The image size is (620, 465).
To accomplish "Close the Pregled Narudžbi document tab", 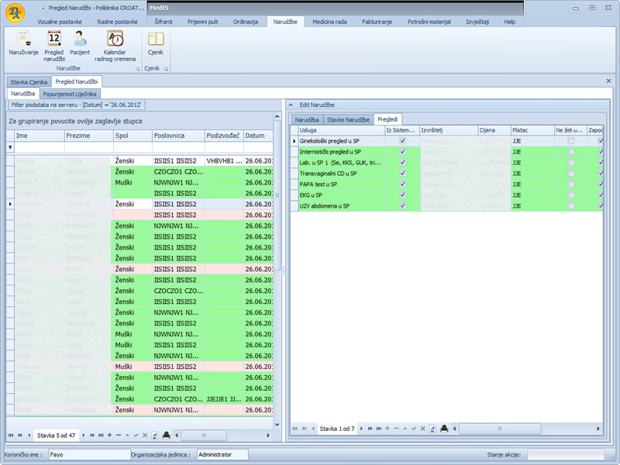I will pos(608,81).
